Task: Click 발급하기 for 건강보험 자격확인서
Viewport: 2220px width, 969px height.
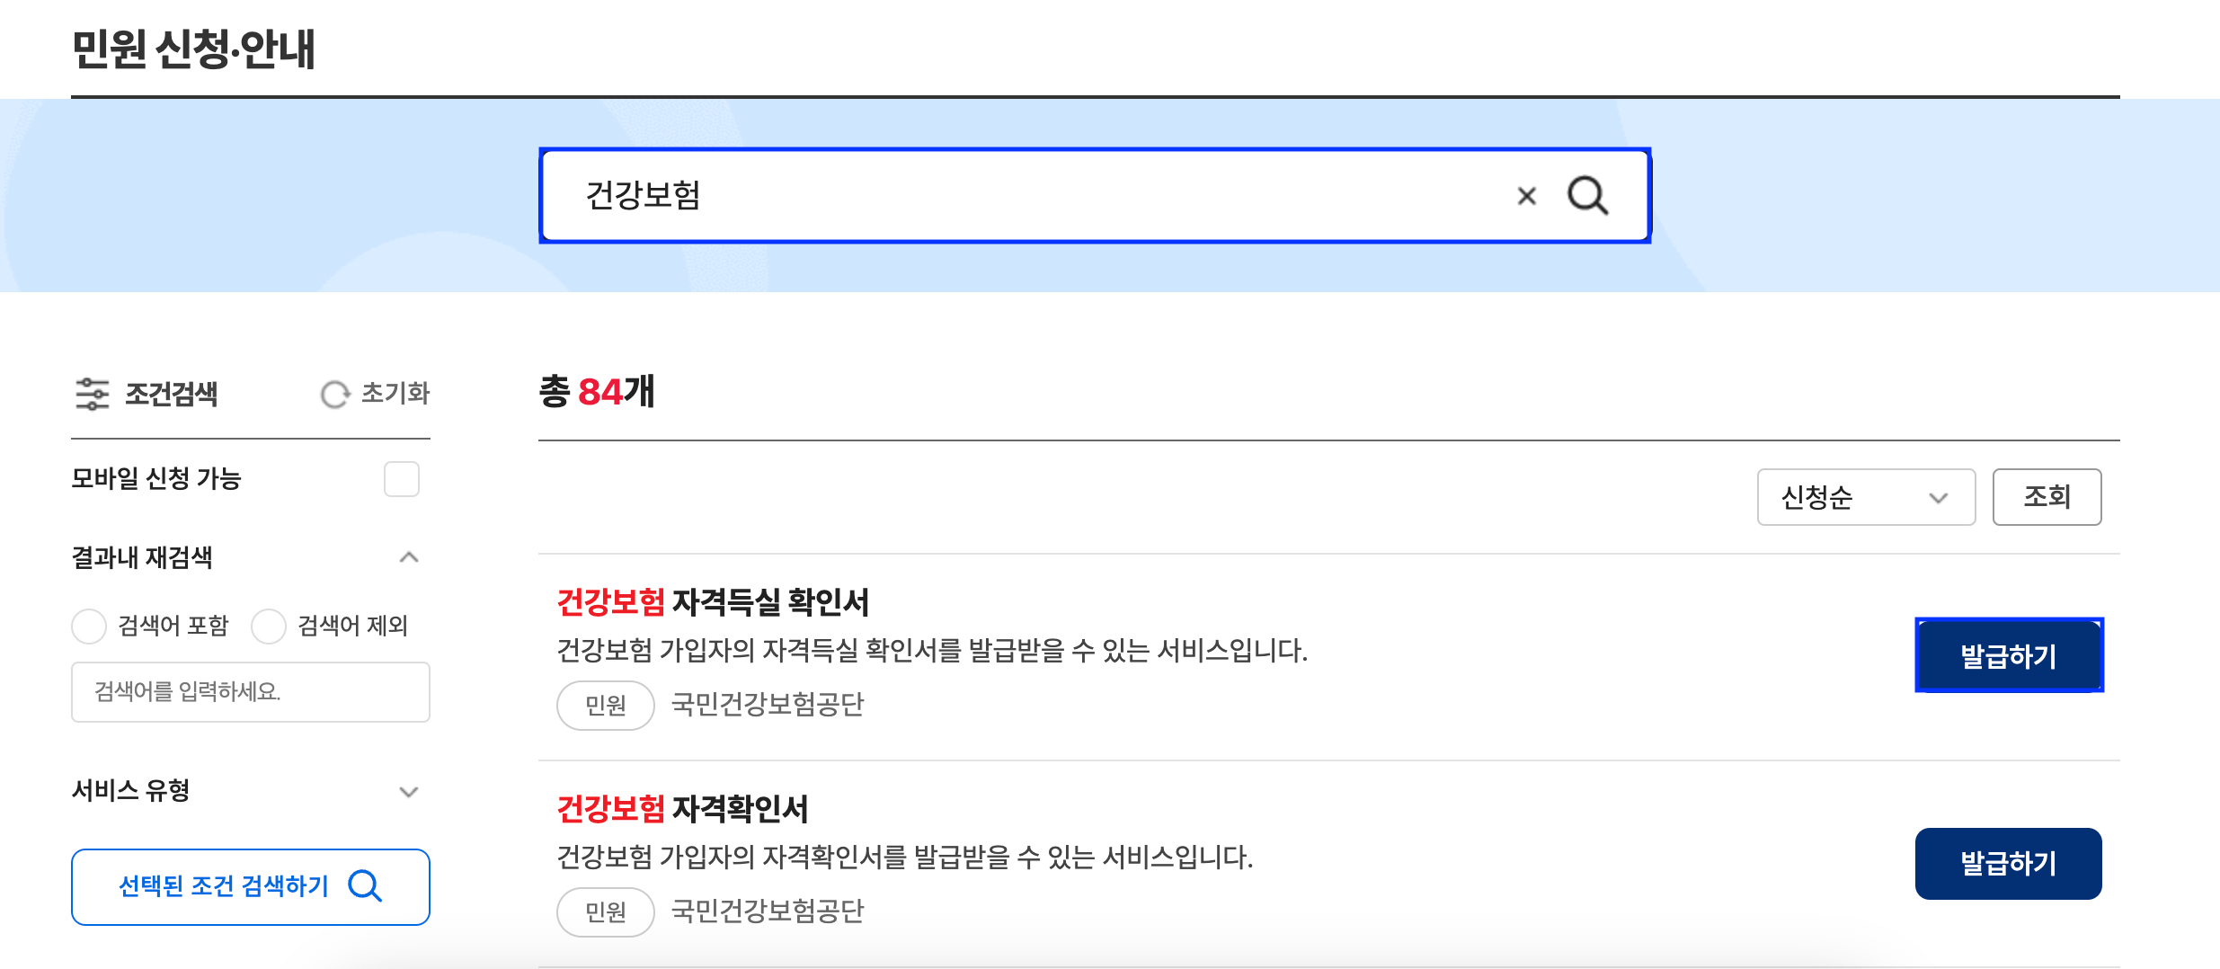Action: pos(2008,863)
